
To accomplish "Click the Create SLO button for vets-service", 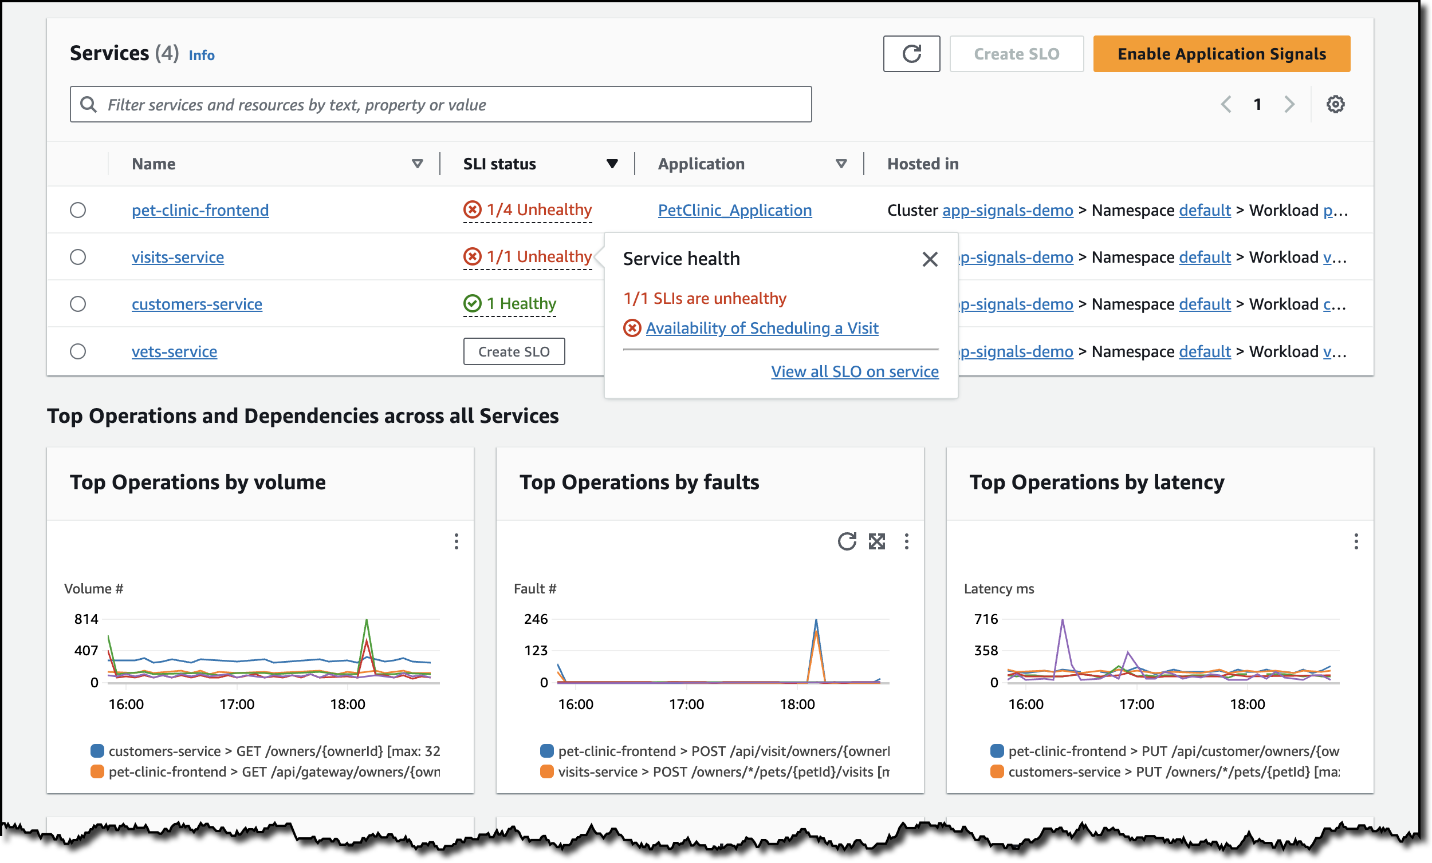I will (x=513, y=351).
